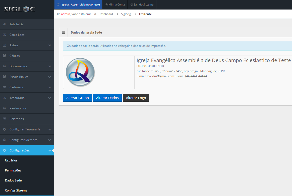Click the church logo image
292x196 pixels.
pyautogui.click(x=80, y=72)
